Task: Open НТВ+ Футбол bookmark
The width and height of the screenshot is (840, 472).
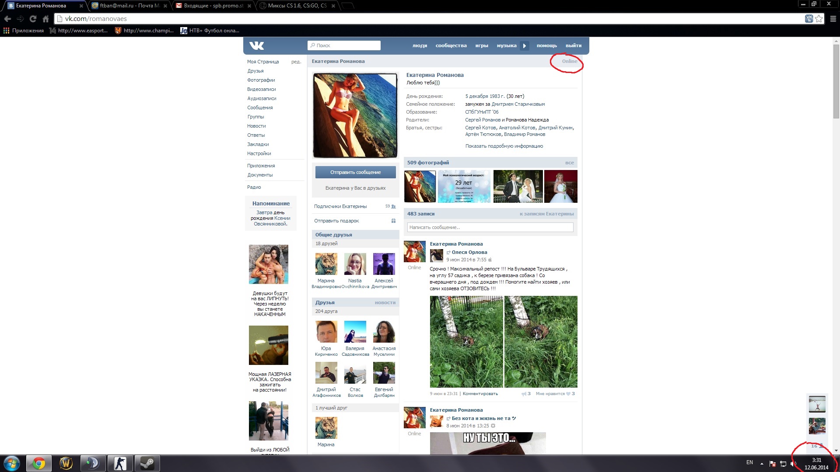Action: point(210,31)
